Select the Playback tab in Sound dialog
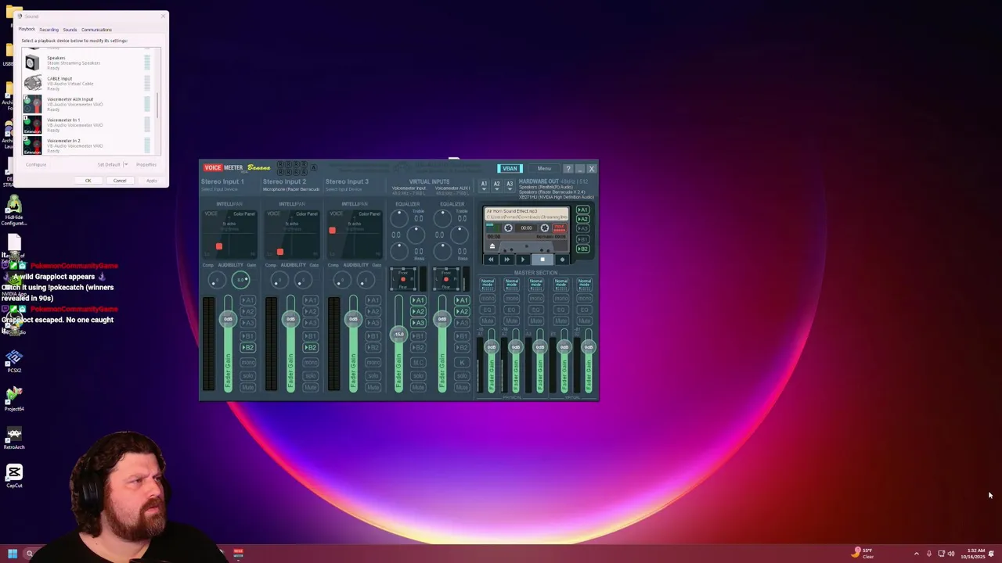The width and height of the screenshot is (1002, 563). click(27, 29)
